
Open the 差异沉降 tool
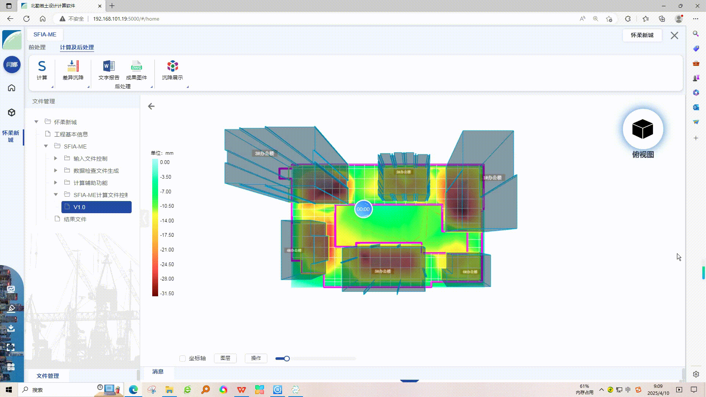point(73,67)
